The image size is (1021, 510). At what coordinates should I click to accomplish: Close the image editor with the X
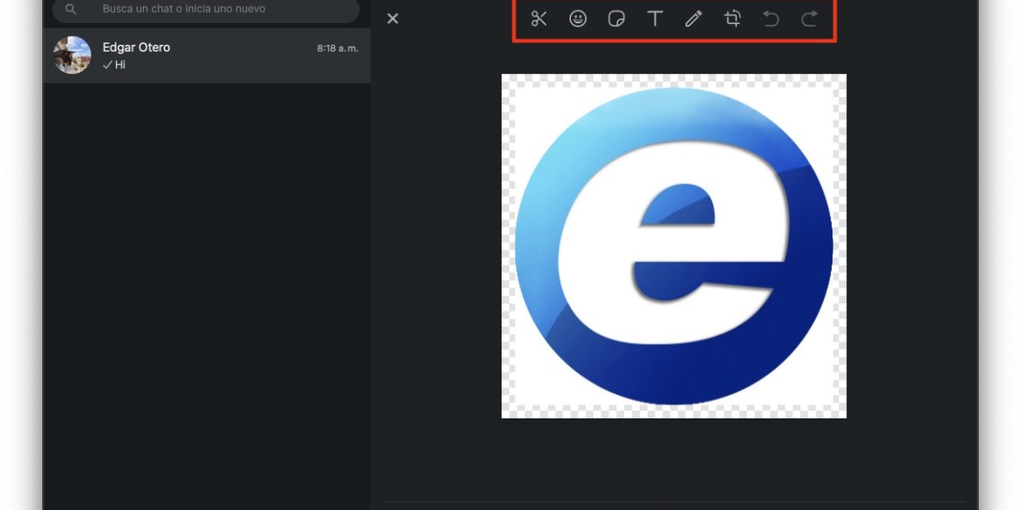392,18
